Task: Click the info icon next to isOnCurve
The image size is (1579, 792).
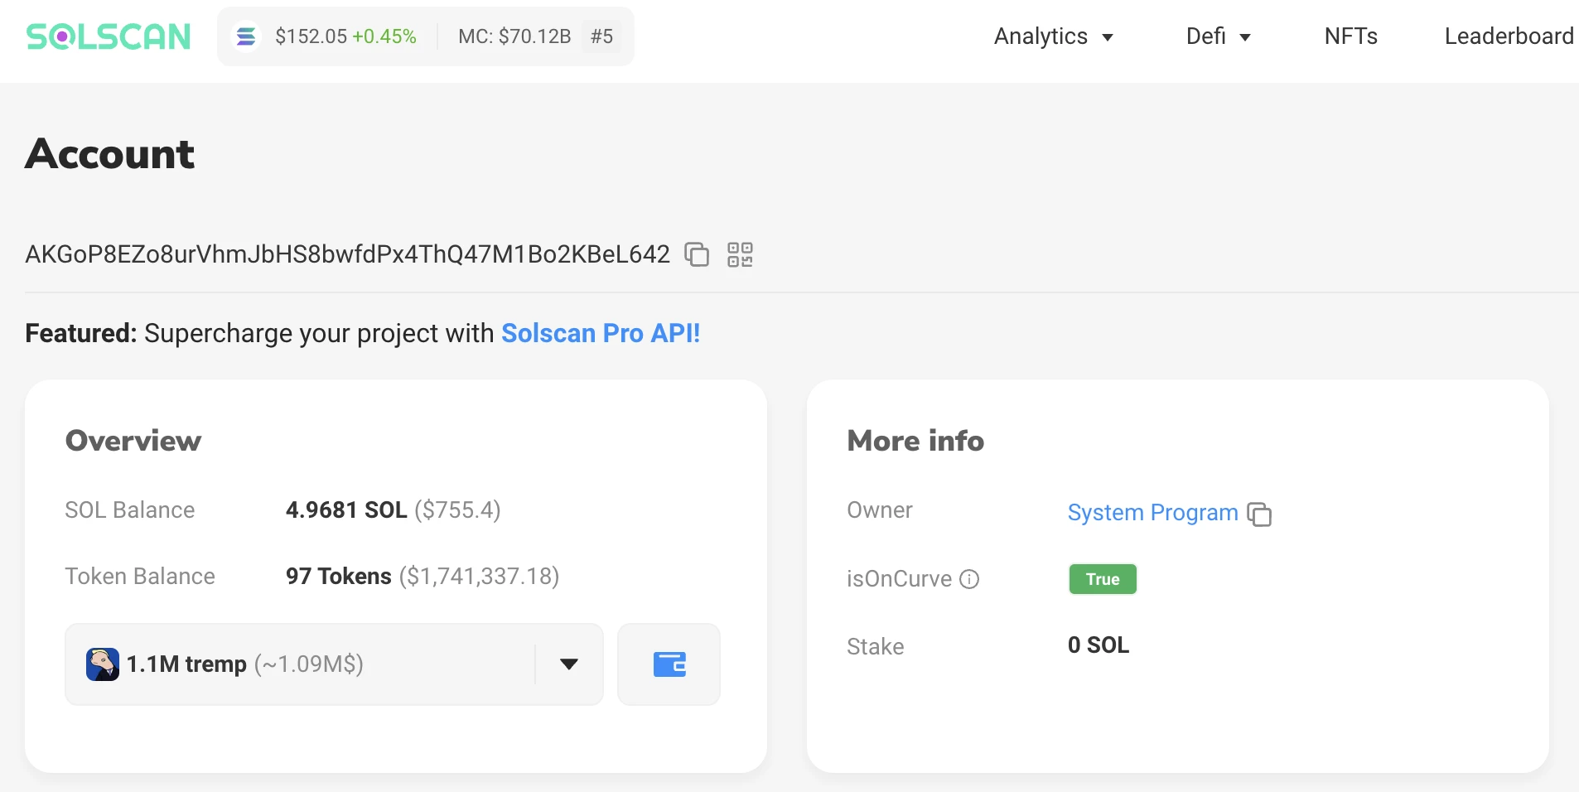Action: tap(969, 579)
